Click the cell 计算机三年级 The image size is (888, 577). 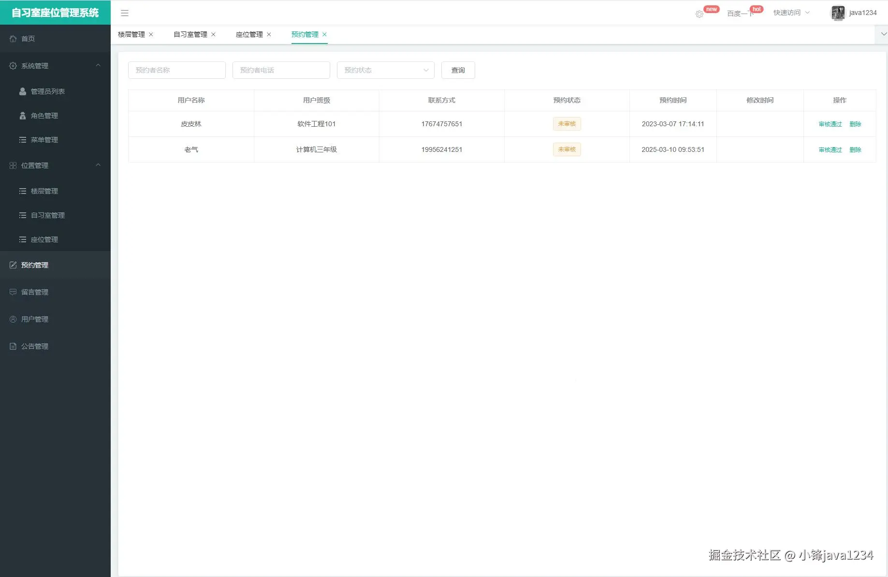[x=316, y=149]
